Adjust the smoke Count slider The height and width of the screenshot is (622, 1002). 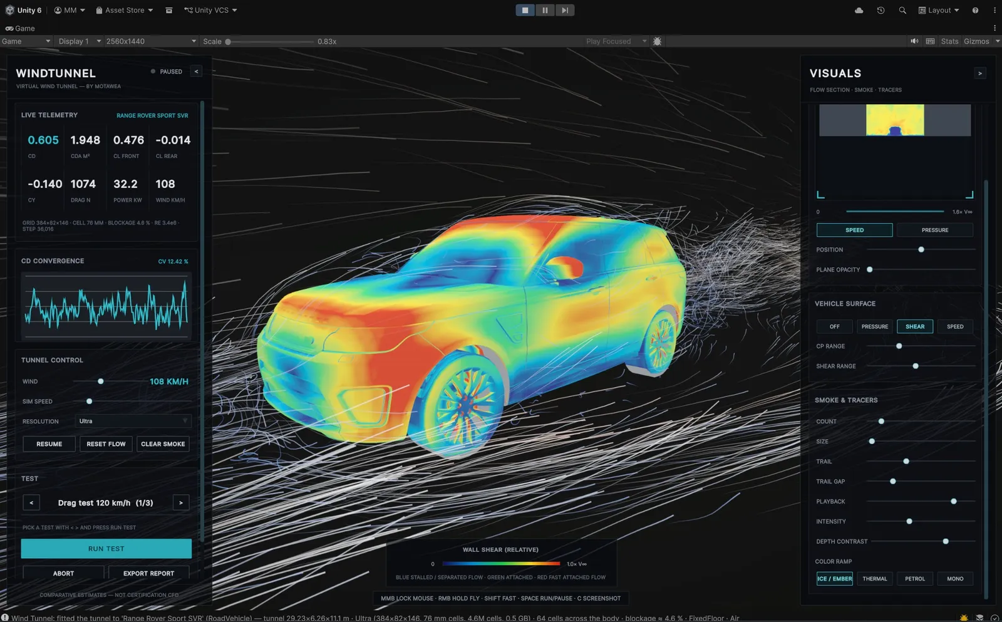[x=921, y=422]
